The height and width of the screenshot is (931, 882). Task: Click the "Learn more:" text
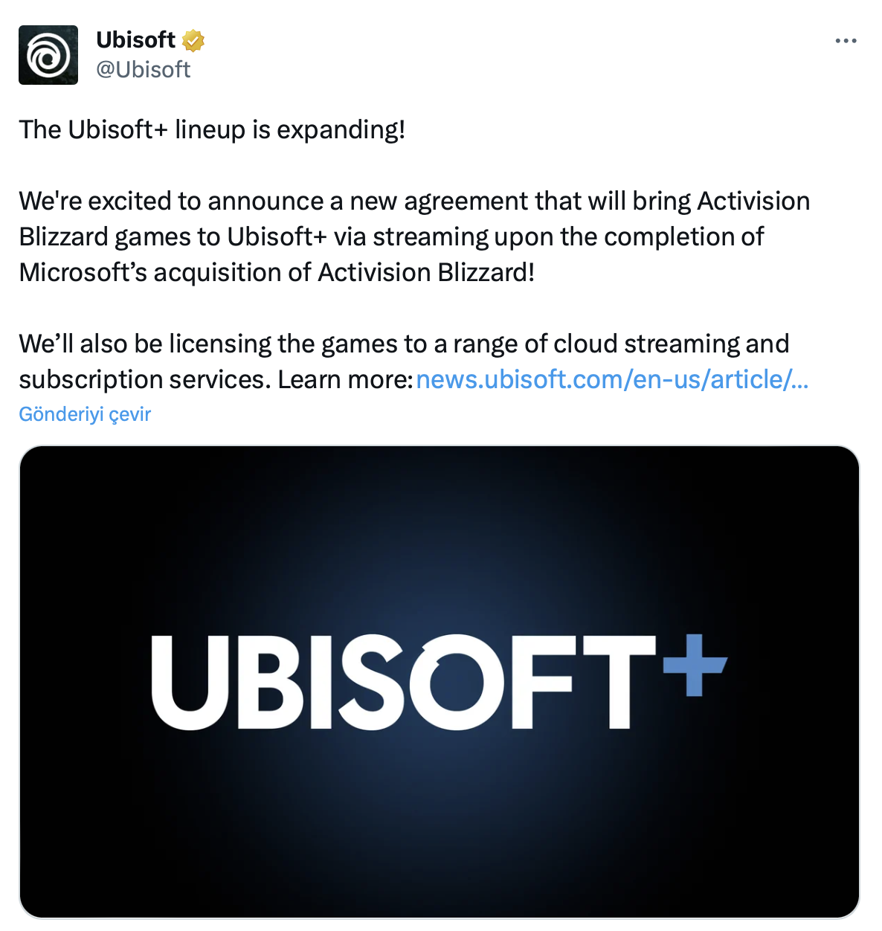[345, 380]
